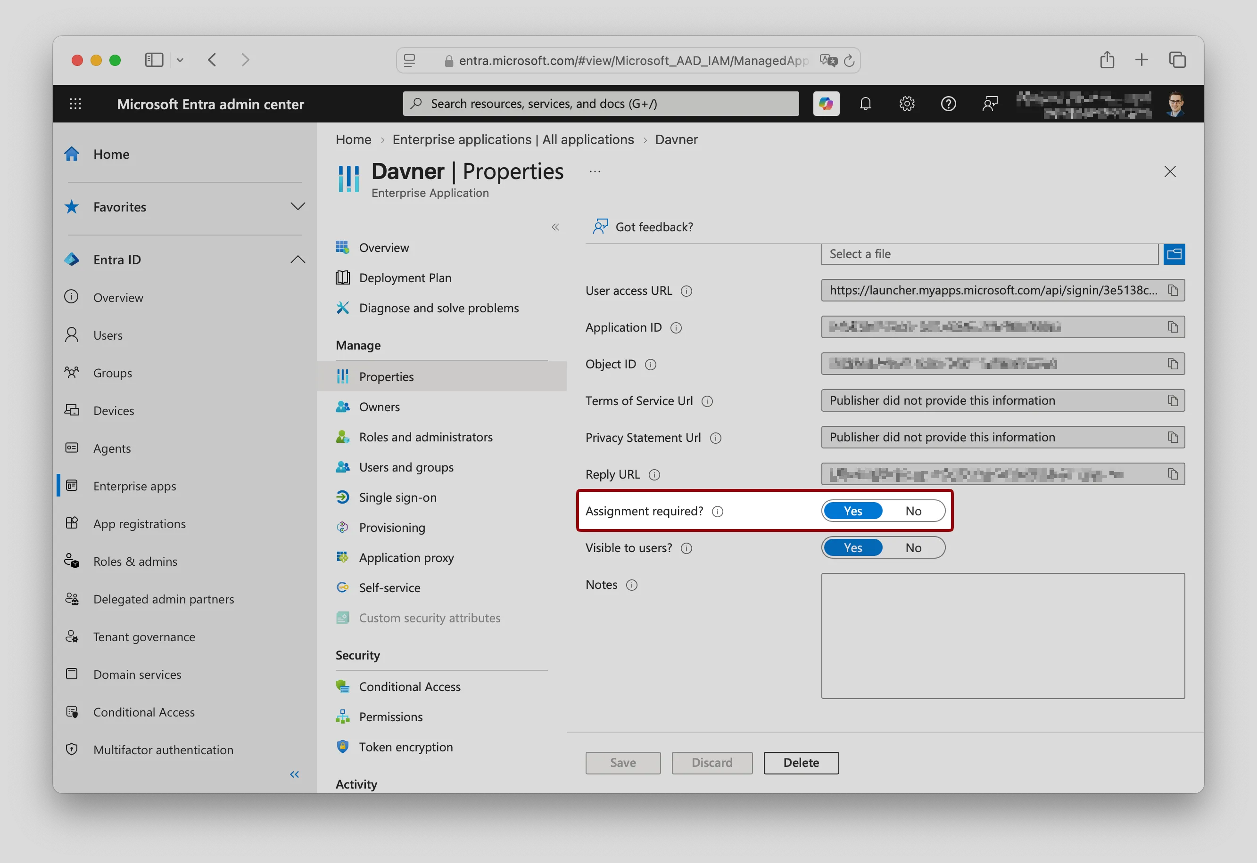Go to Enterprise applications breadcrumb
1257x863 pixels.
(x=513, y=139)
